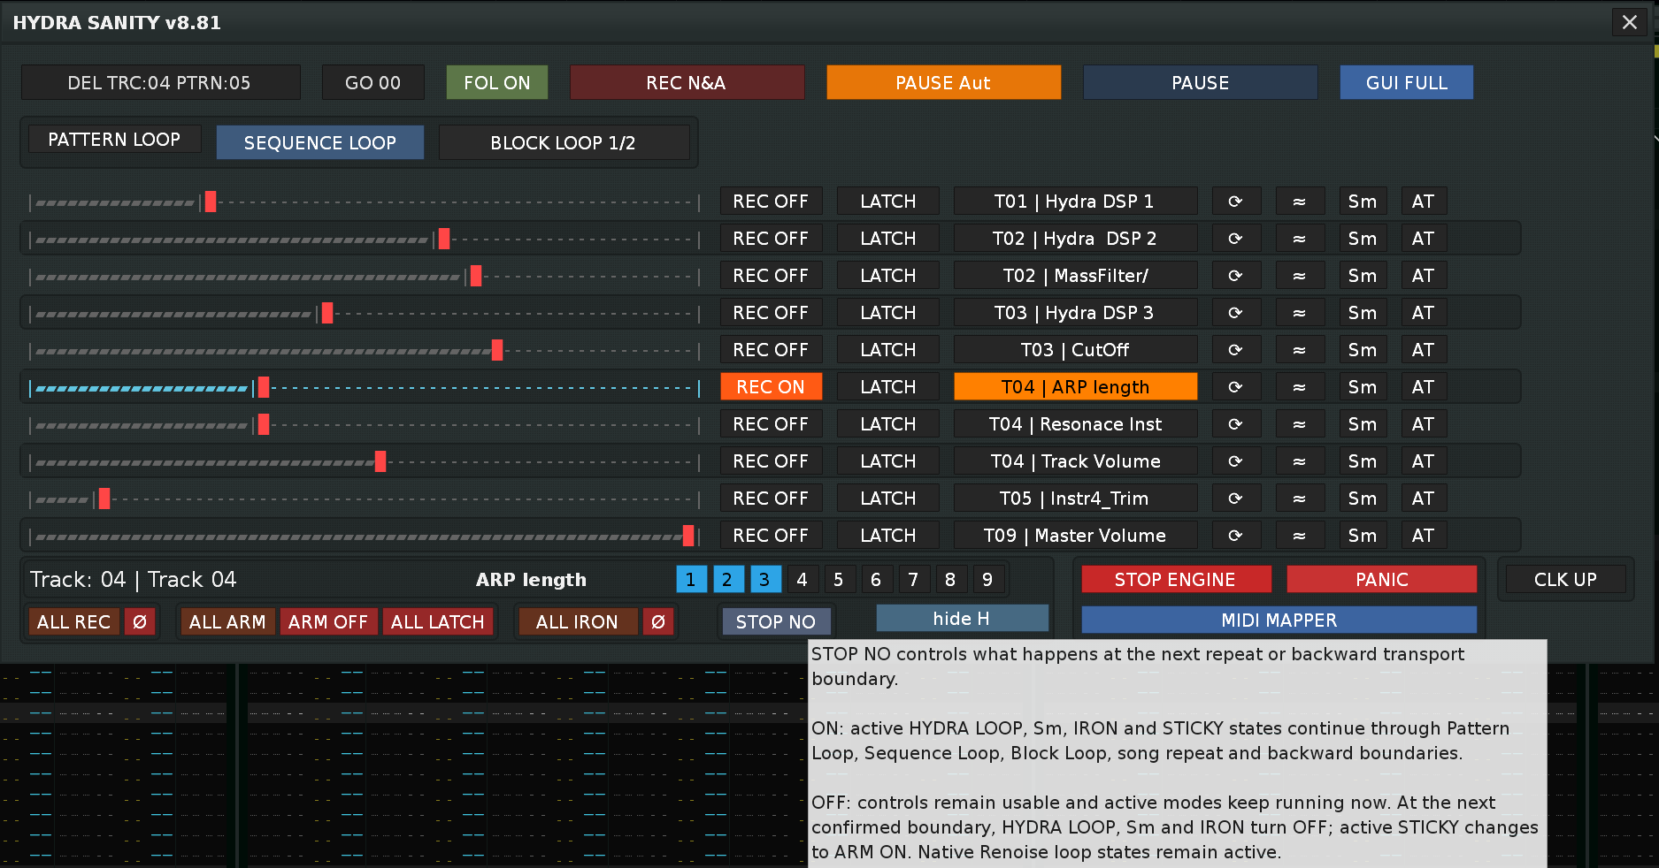Click the hide H button

[x=962, y=619]
